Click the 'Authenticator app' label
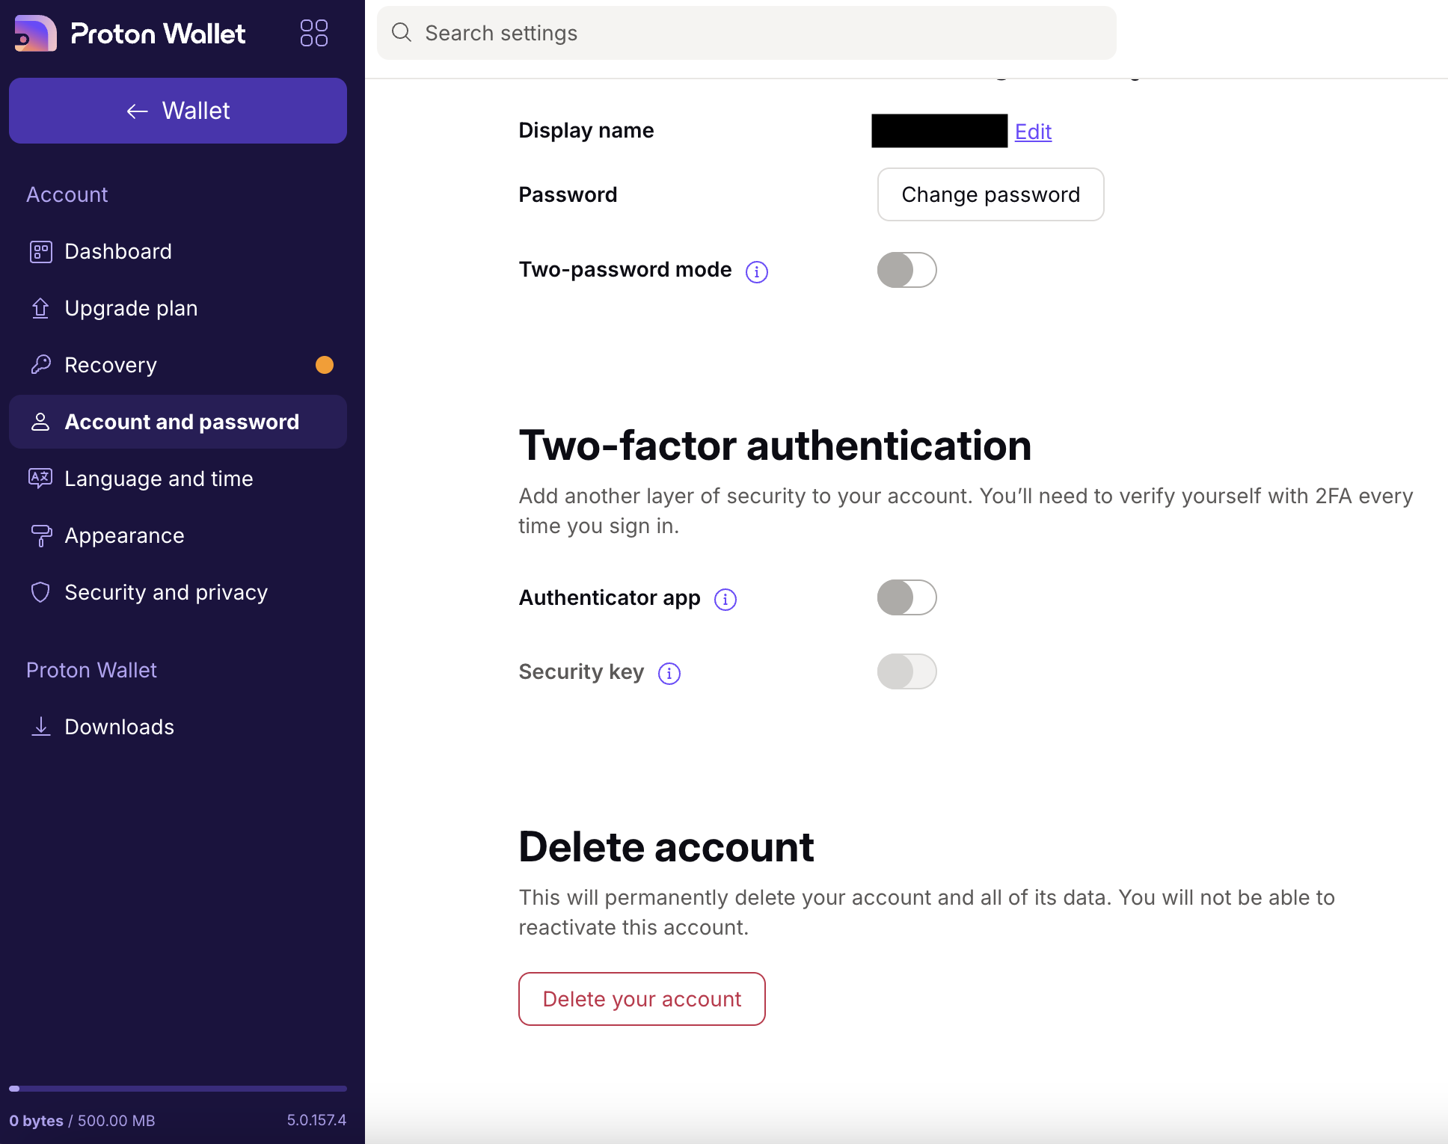This screenshot has width=1448, height=1144. pos(610,597)
